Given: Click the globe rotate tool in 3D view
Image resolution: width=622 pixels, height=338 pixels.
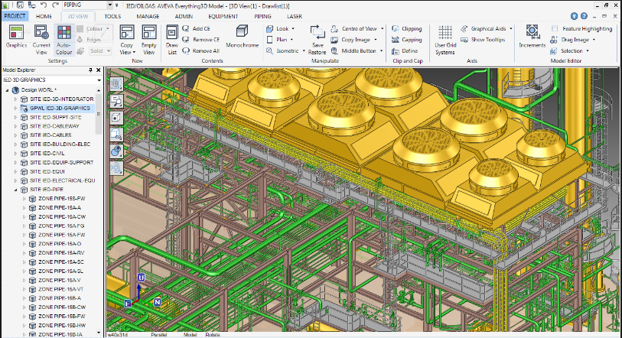Looking at the screenshot, I should pyautogui.click(x=116, y=151).
